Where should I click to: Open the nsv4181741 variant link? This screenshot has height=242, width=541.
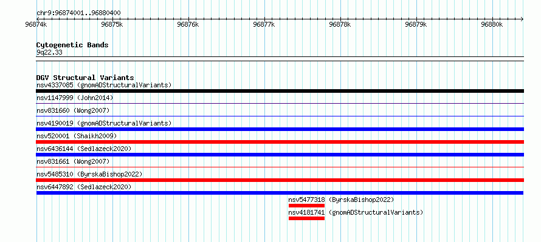[306, 212]
